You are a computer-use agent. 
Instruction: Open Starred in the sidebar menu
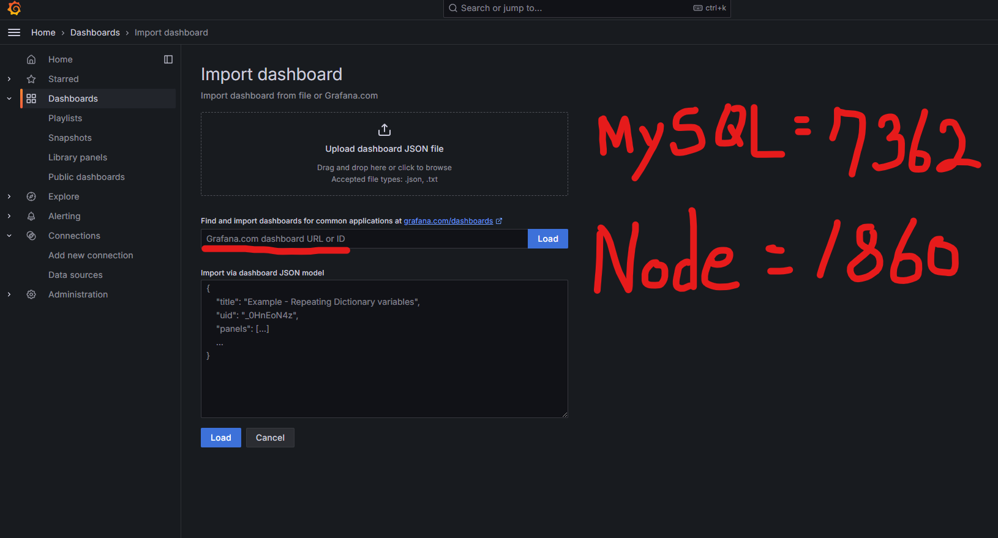(64, 79)
